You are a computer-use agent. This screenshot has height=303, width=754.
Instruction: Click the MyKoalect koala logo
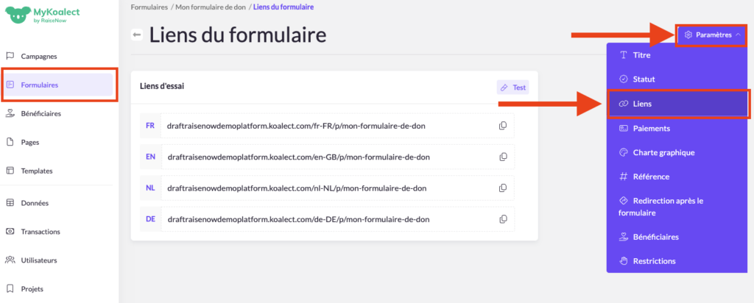click(16, 18)
